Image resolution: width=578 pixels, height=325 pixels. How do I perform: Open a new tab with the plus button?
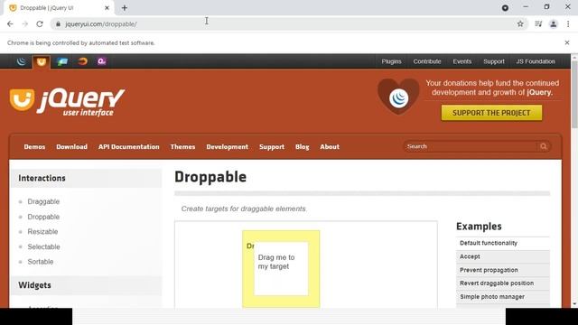tap(125, 8)
